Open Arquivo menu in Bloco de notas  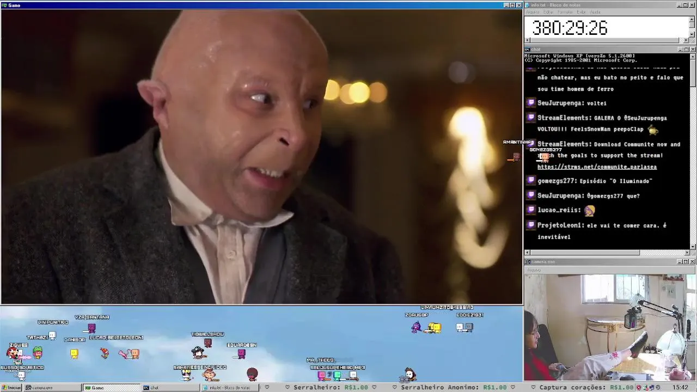533,12
